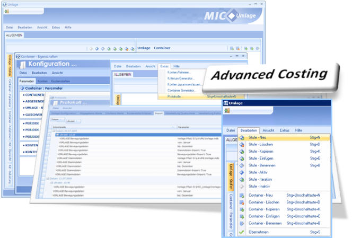Collapse the Datum 09.07.2009 tree group
This screenshot has height=238, width=352.
[x=52, y=131]
